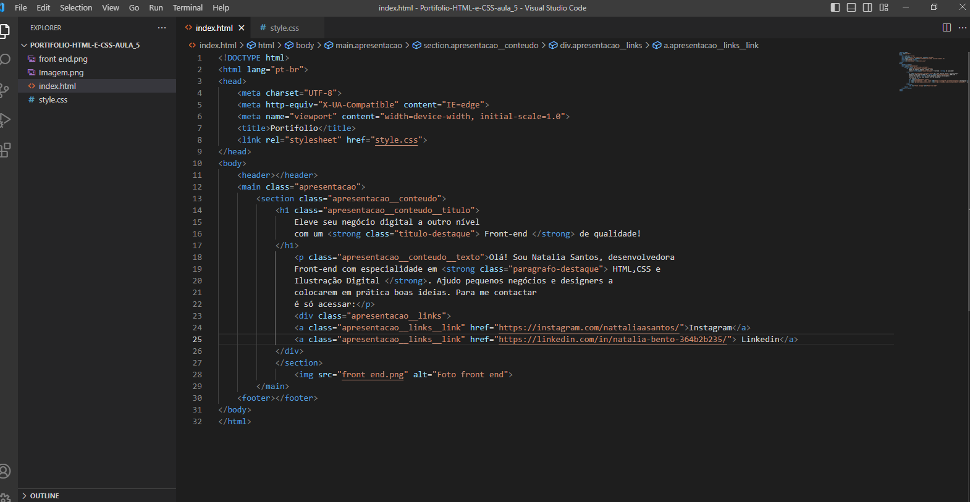The image size is (970, 502).
Task: Open the Search view in activity bar
Action: pyautogui.click(x=4, y=60)
